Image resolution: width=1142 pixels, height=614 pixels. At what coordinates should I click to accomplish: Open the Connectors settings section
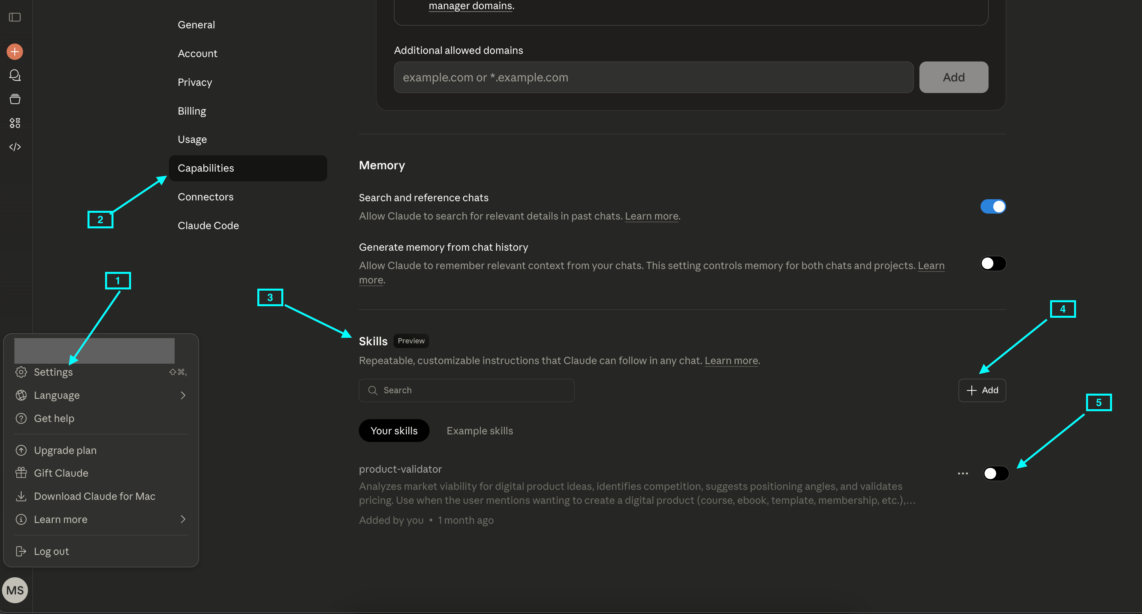[205, 197]
